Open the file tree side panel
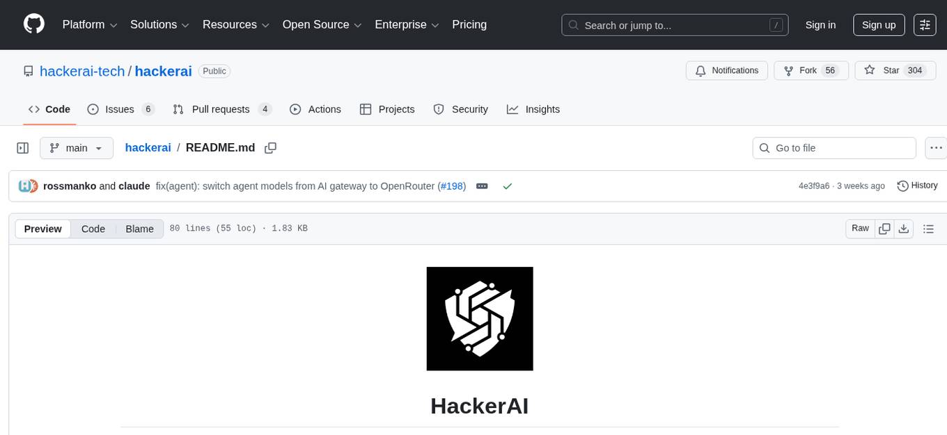The height and width of the screenshot is (435, 947). click(x=22, y=147)
